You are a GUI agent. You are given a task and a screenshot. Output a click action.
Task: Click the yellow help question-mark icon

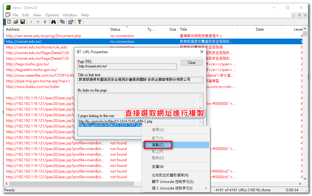tap(79, 22)
